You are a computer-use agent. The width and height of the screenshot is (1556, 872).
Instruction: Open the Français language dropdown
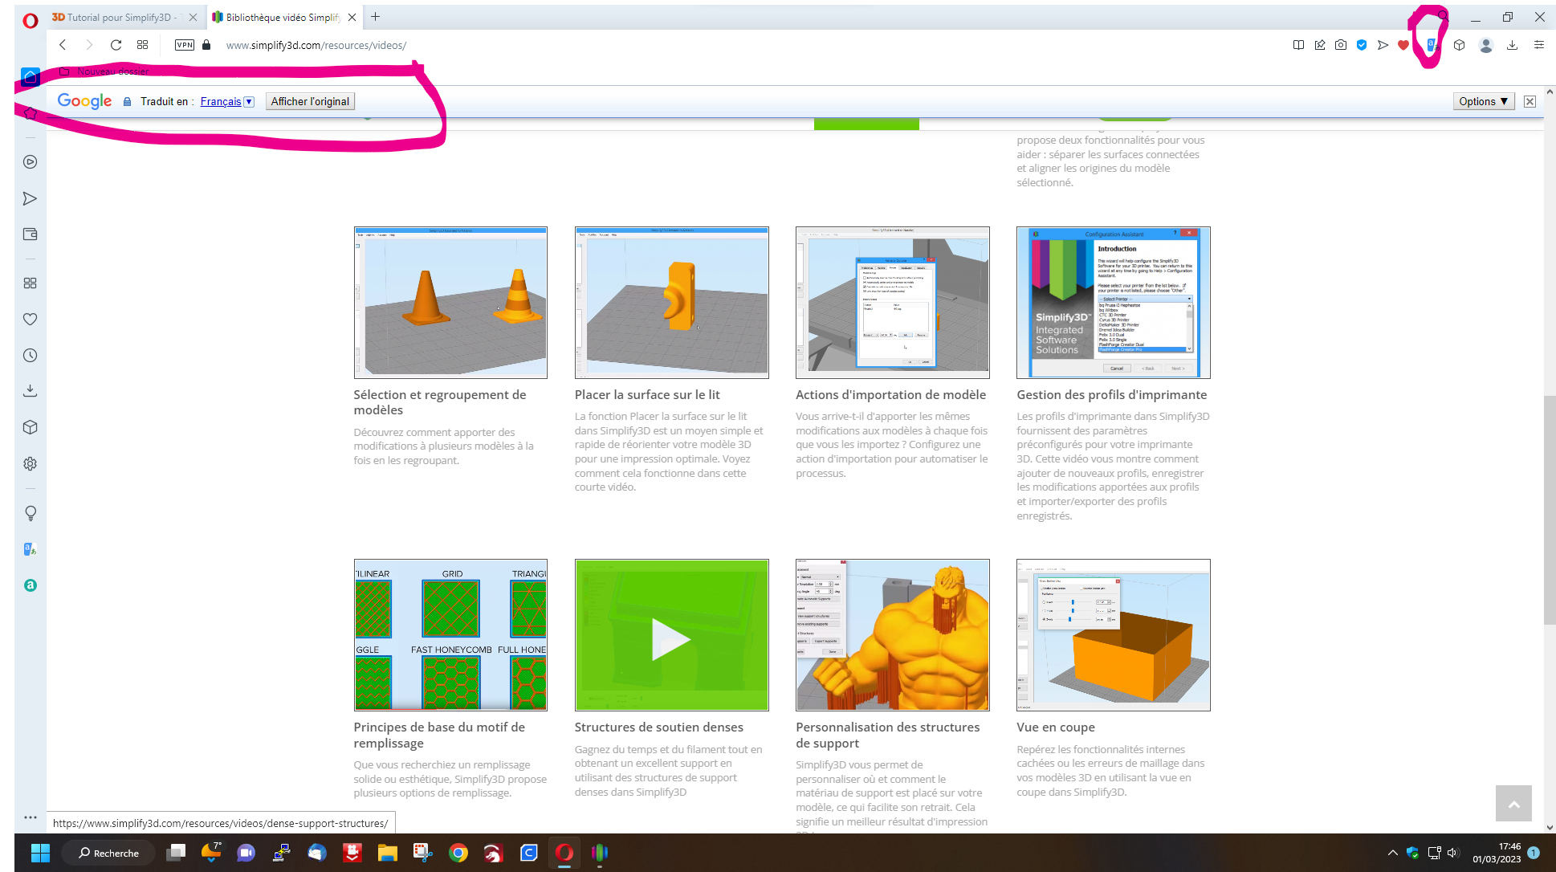pos(227,101)
